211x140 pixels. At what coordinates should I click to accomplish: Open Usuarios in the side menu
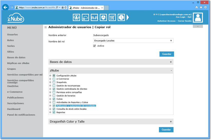[13, 35]
